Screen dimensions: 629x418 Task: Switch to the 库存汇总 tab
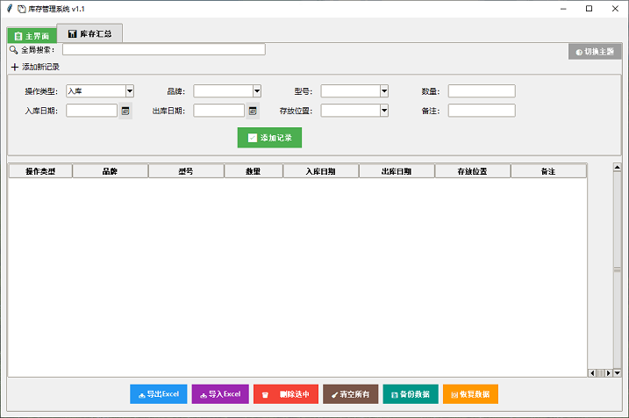(89, 34)
